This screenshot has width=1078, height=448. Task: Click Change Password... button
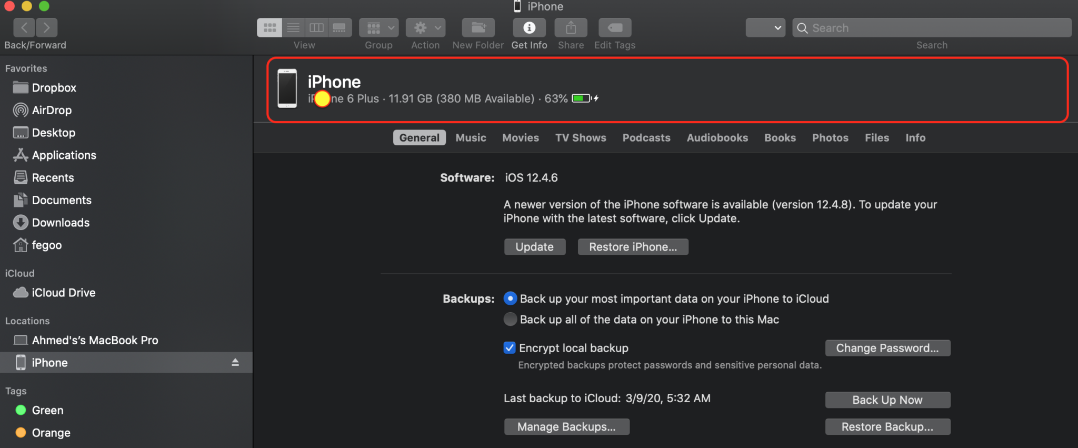tap(887, 348)
